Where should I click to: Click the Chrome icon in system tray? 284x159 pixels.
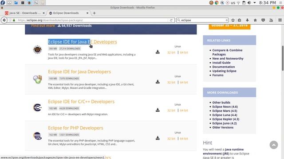(217, 3)
